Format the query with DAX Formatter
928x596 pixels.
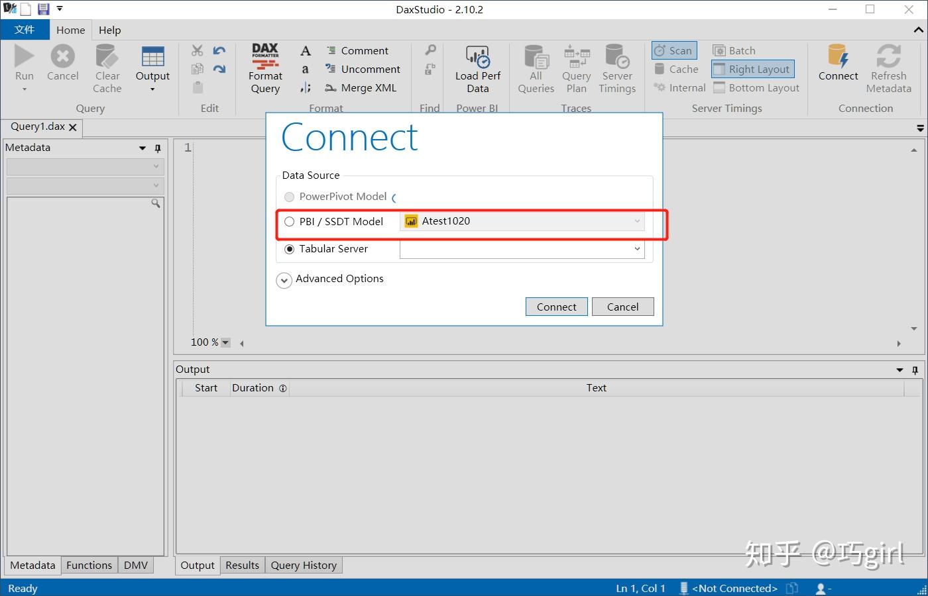pos(264,66)
